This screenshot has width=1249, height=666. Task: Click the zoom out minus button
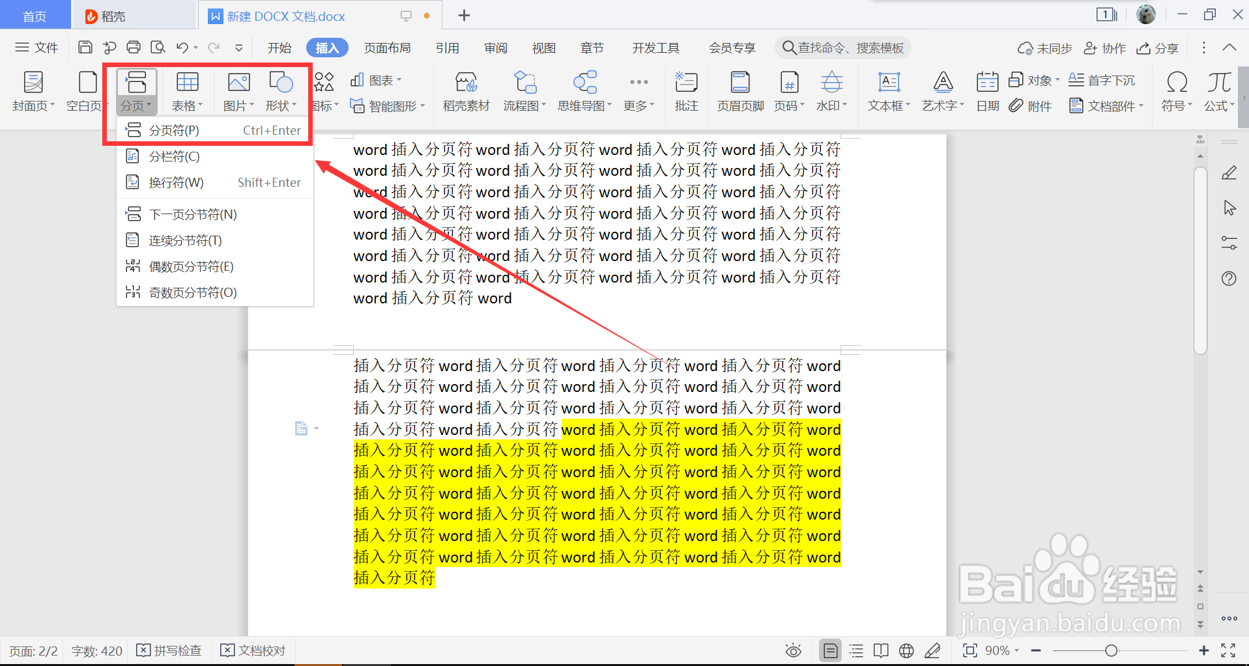1036,650
